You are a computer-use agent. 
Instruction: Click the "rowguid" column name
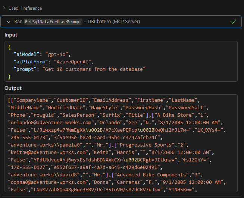(44, 115)
